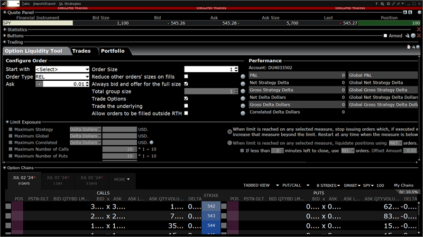Remove the Buttons panel with red X
The image size is (423, 237).
(x=419, y=35)
